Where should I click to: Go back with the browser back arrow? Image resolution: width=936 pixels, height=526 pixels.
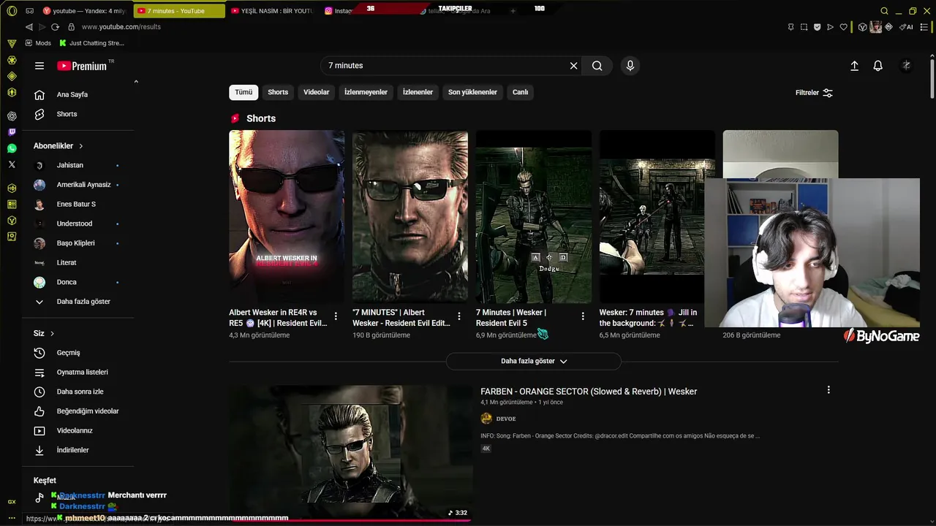point(29,27)
